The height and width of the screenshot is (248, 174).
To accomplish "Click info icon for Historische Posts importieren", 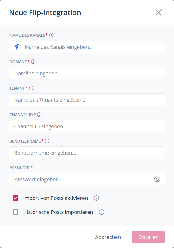I will [x=102, y=212].
